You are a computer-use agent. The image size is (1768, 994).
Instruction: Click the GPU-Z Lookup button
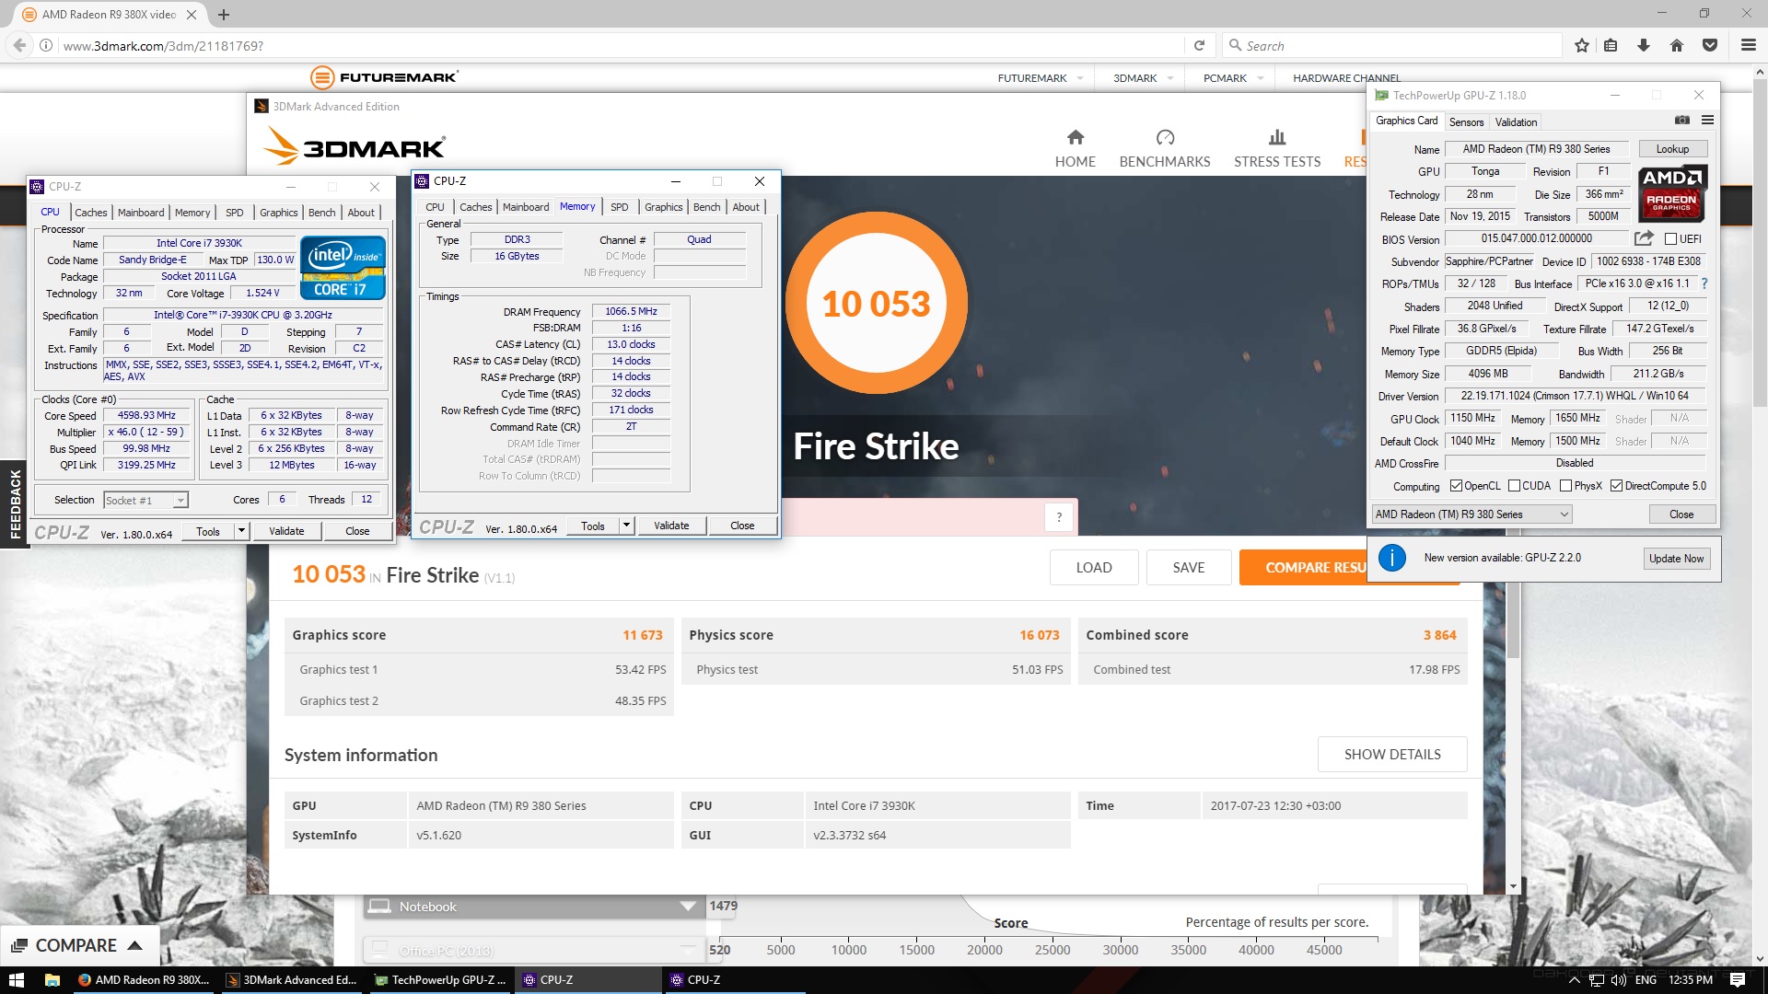1672,149
